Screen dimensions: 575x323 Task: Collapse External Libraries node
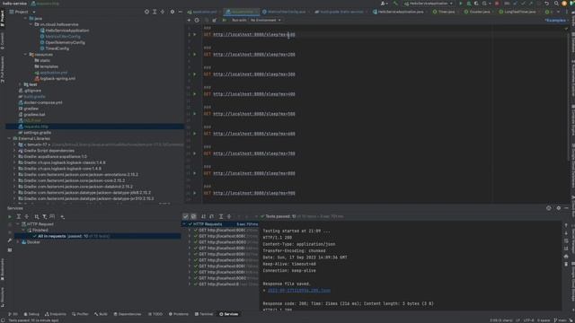pos(9,138)
